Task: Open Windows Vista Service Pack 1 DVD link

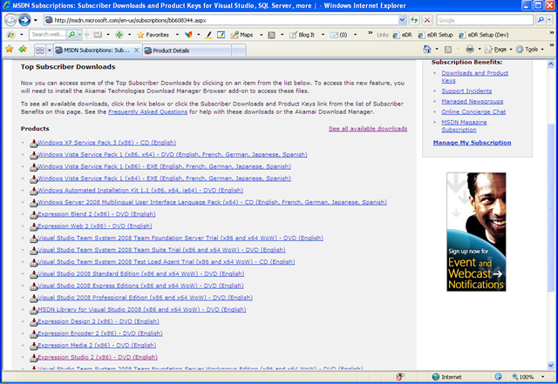Action: pyautogui.click(x=173, y=155)
